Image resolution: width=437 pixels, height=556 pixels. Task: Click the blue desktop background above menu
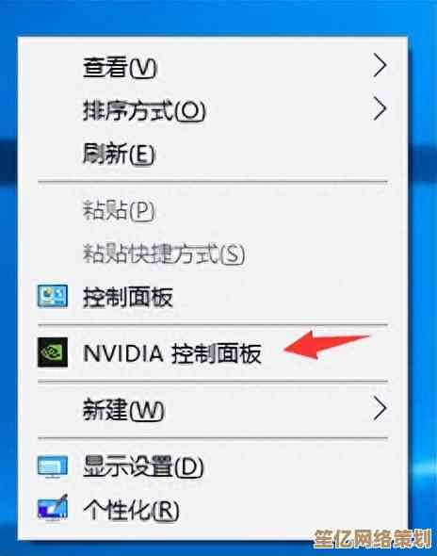point(218,16)
